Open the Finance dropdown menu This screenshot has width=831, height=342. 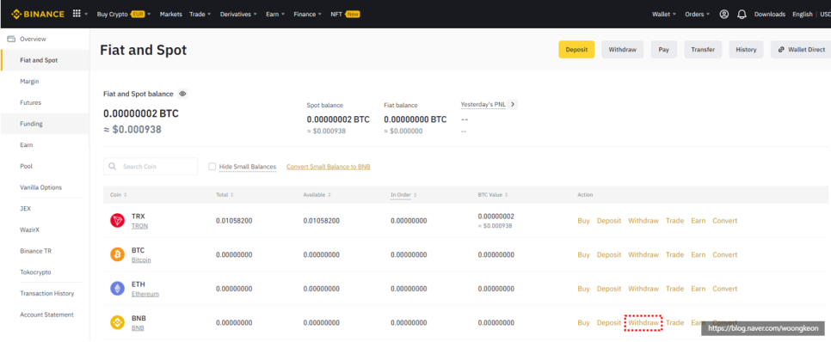[307, 15]
